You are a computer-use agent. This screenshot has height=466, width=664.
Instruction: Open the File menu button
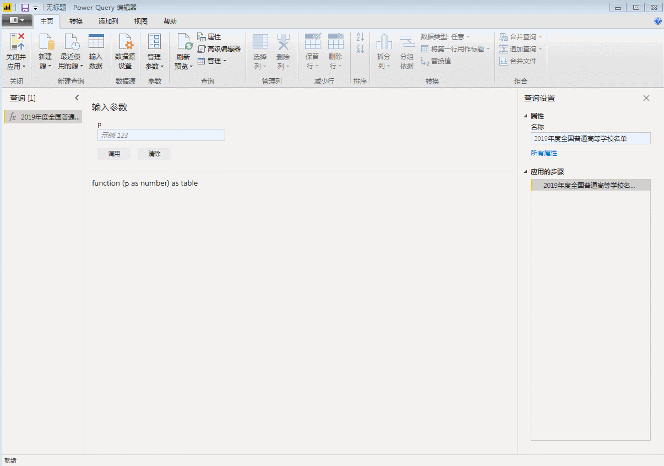tap(17, 20)
